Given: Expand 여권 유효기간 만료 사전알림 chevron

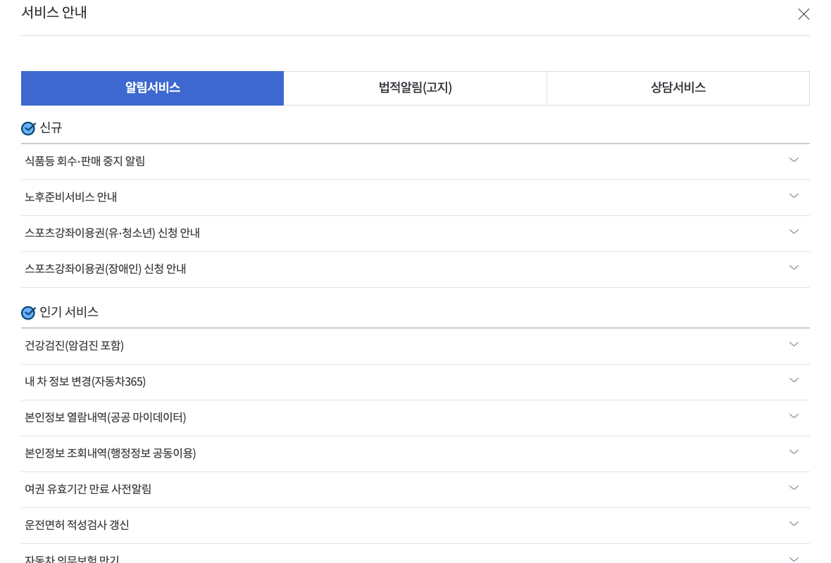Looking at the screenshot, I should tap(794, 488).
